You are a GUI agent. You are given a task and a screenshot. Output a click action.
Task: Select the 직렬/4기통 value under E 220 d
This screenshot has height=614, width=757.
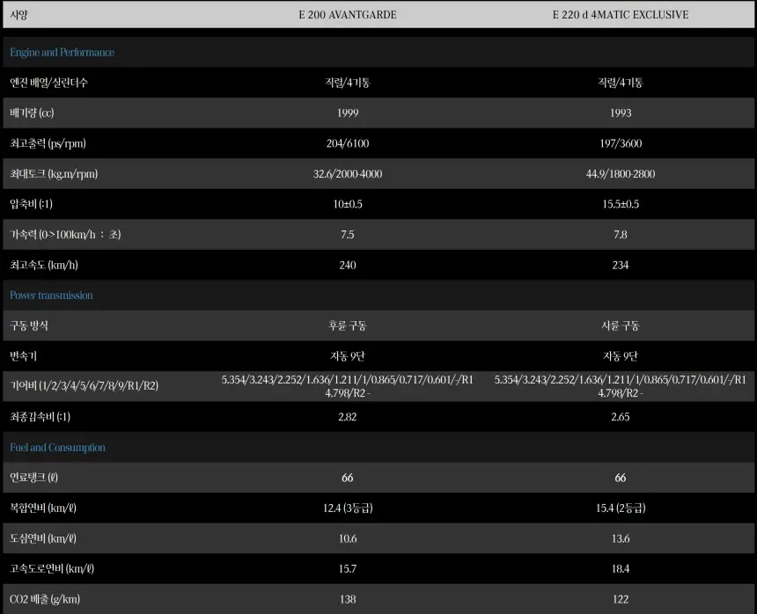(x=621, y=83)
